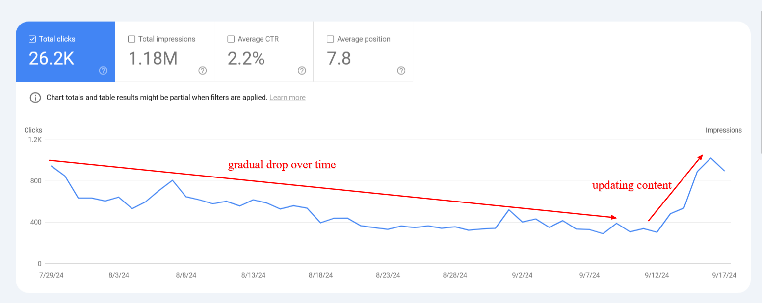Click the 26.2K total clicks value
This screenshot has height=303, width=762.
click(x=51, y=58)
